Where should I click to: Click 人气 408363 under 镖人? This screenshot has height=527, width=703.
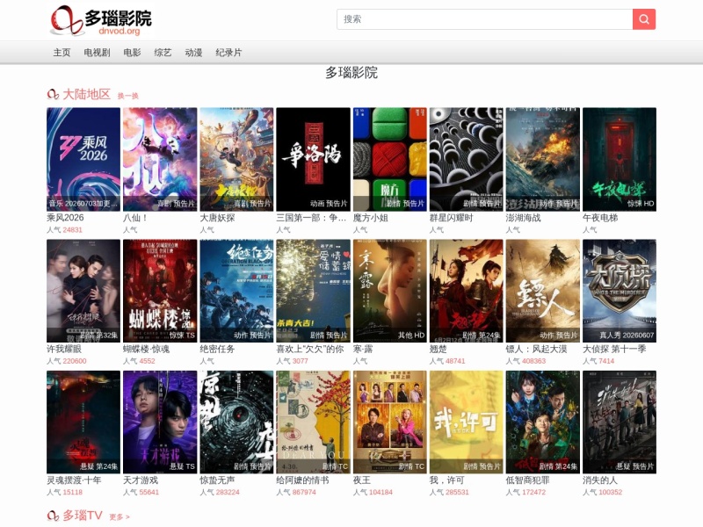(526, 361)
